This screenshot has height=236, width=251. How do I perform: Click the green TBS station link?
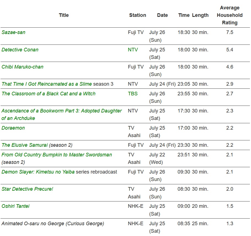(133, 94)
